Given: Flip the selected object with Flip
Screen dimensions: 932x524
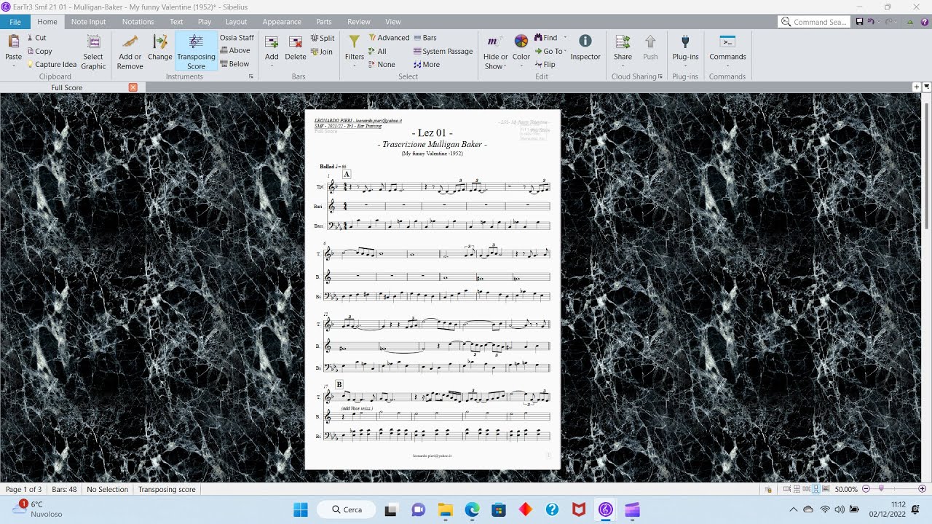Looking at the screenshot, I should [545, 64].
